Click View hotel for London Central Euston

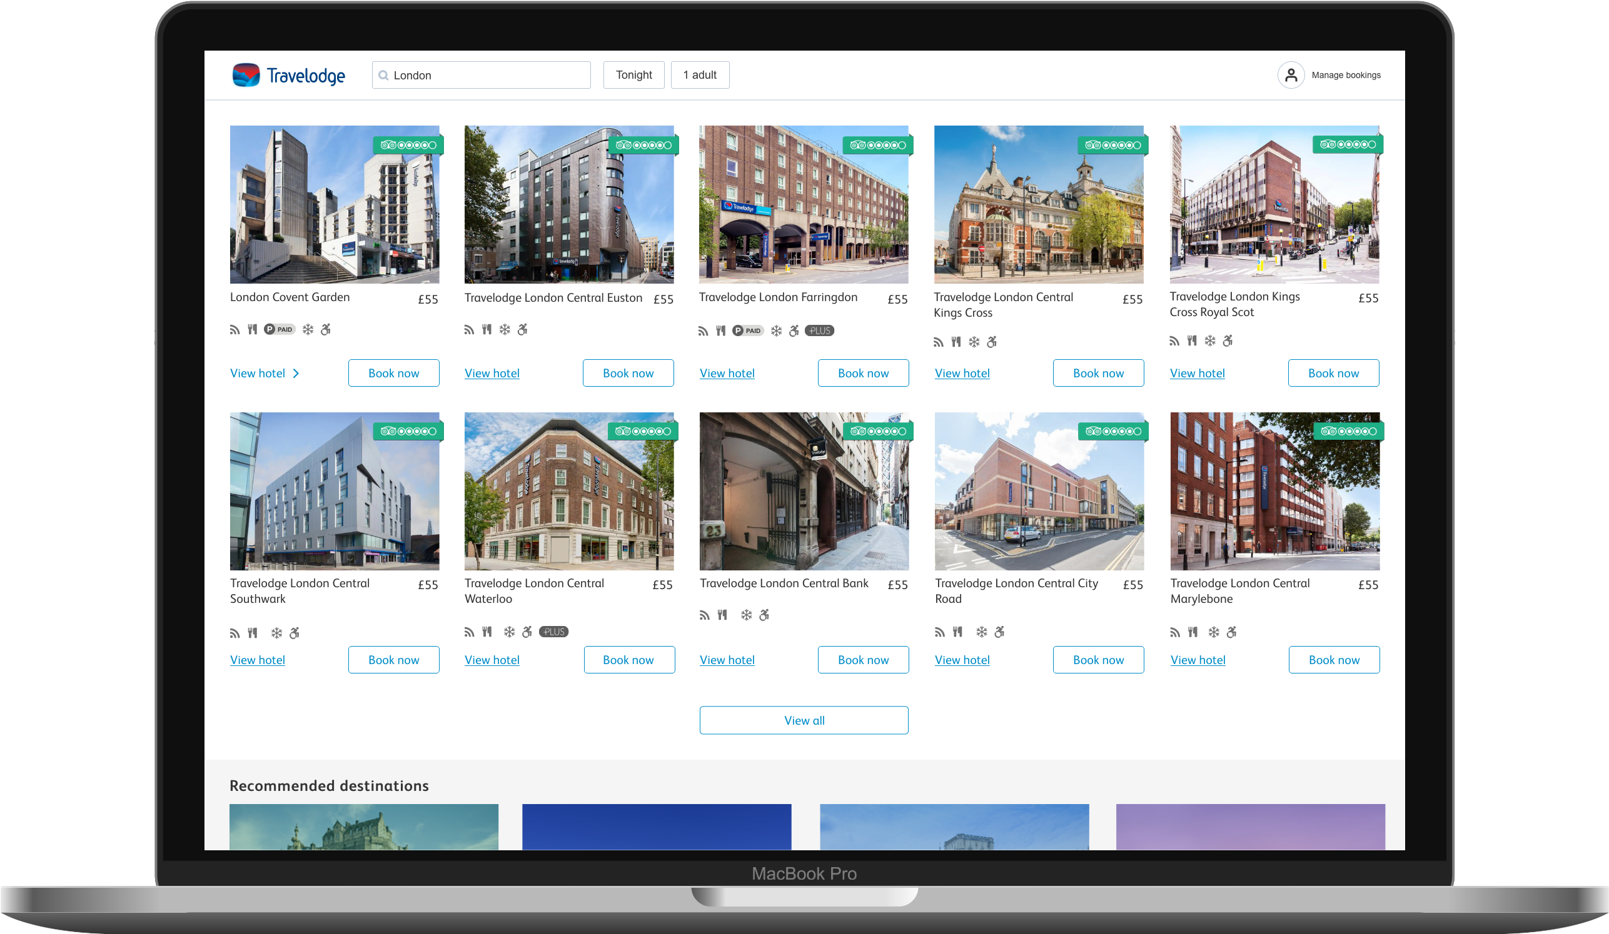pos(492,374)
